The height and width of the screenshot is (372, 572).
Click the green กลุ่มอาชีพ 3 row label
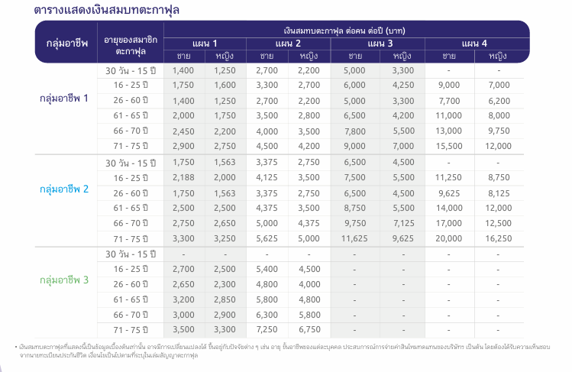(65, 280)
